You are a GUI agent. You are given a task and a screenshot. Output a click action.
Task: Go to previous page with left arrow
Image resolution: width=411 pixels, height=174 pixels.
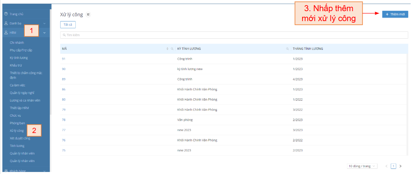(x=386, y=166)
